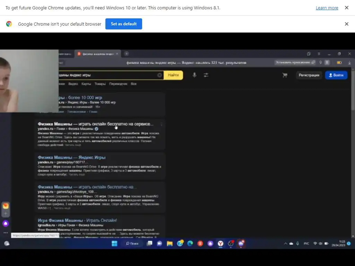Close the 'физика машины яндекс' tab

pos(117,54)
